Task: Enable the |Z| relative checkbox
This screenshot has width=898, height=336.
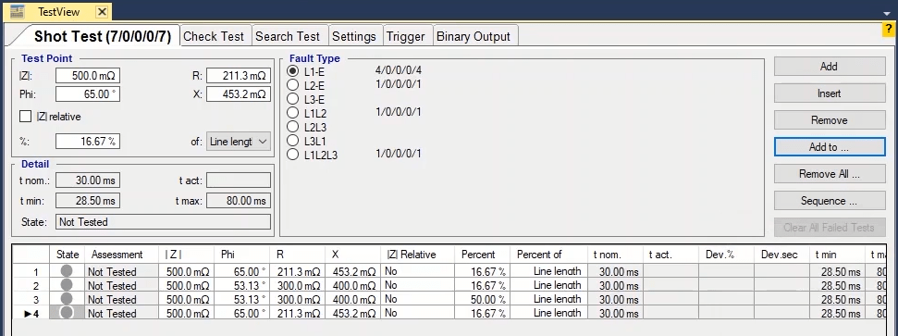Action: (x=25, y=117)
